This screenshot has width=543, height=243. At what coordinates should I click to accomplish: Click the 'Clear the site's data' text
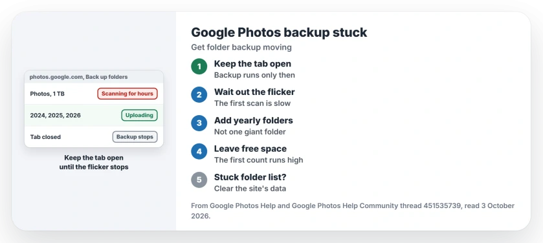click(250, 188)
